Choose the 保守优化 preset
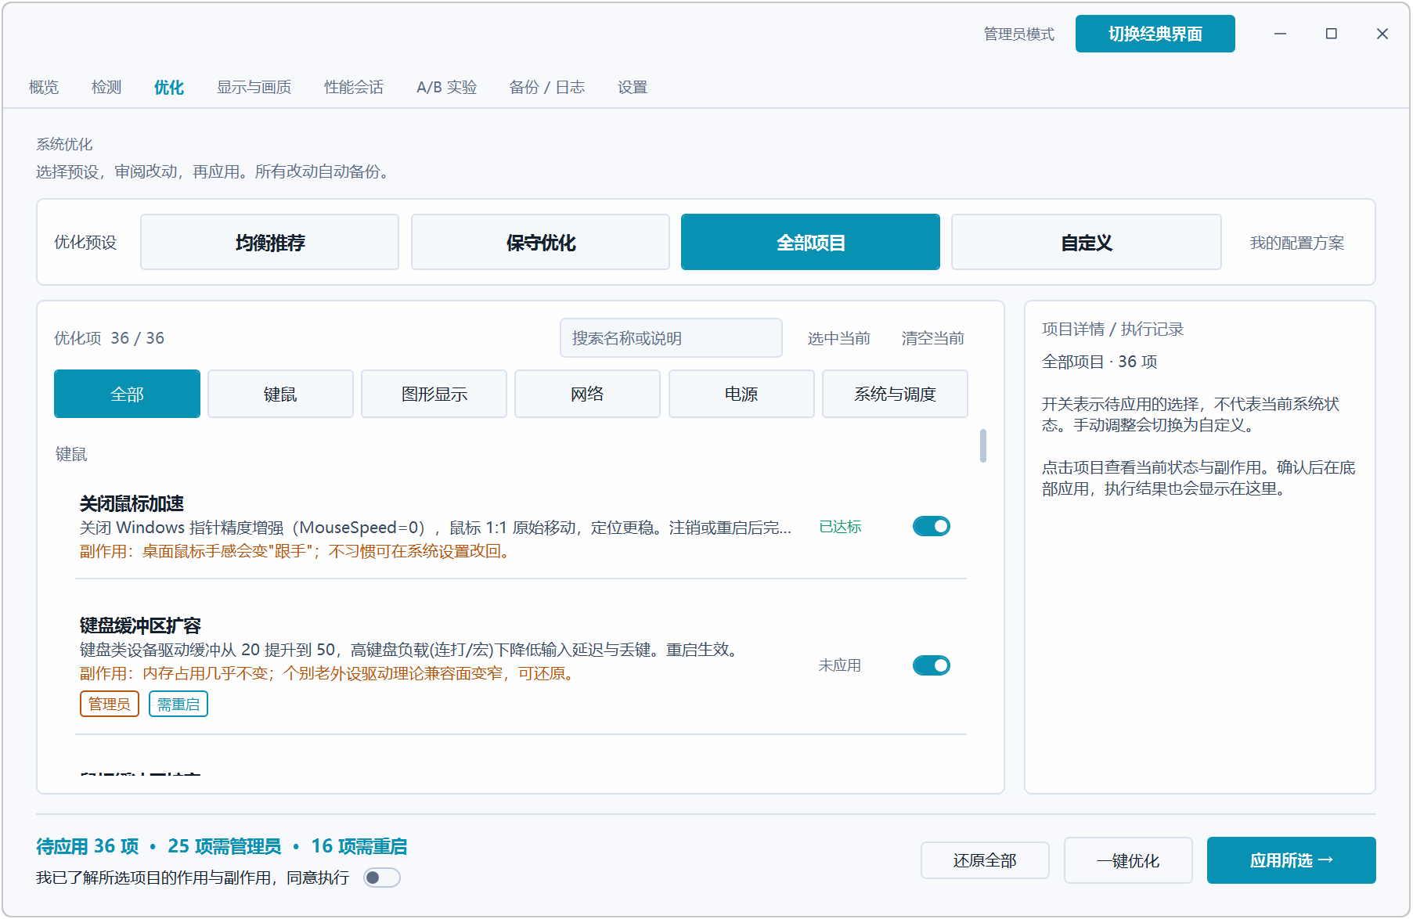Viewport: 1413px width, 919px height. tap(540, 243)
